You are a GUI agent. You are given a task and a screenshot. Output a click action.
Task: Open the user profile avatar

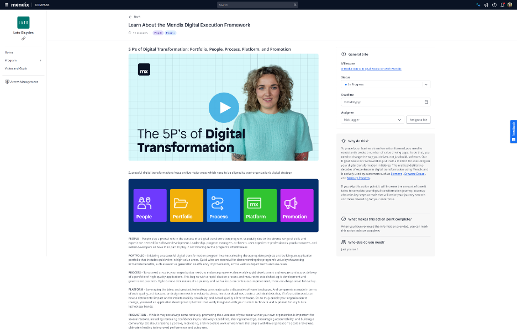[x=510, y=4]
